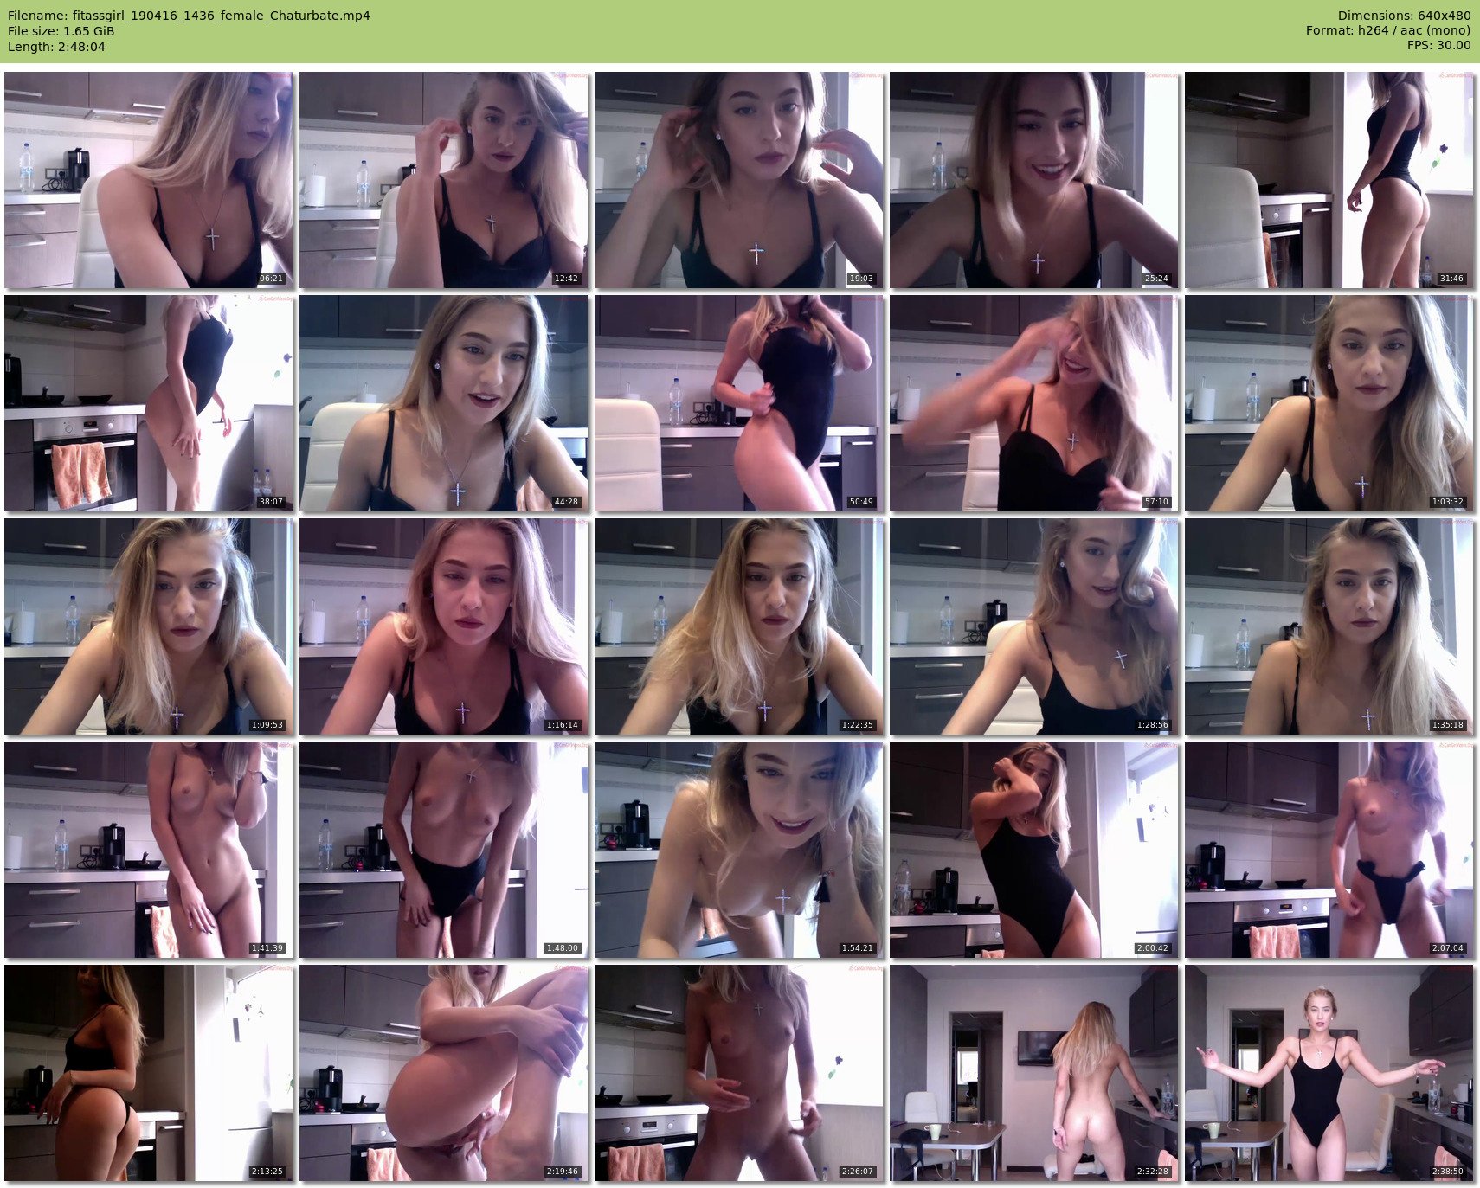This screenshot has height=1188, width=1480.
Task: Click the thumbnail at 1:03:32
Action: tap(1329, 403)
